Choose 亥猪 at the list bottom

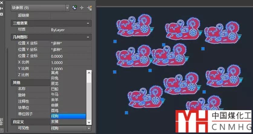pyautogui.click(x=55, y=122)
